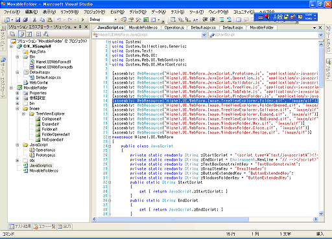
Task: Click View Class Diagram icon
Action: tap(46, 34)
